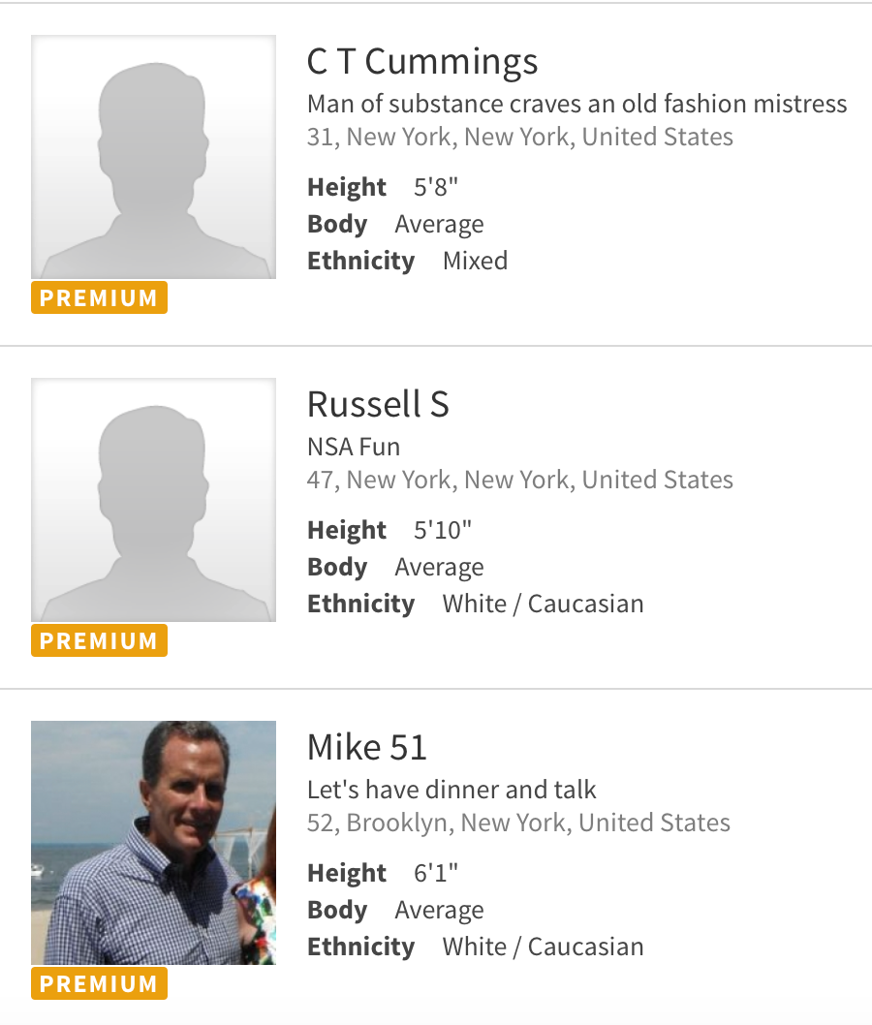The width and height of the screenshot is (872, 1025).
Task: Click Mixed ethnicity value for C T Cummings
Action: [x=475, y=261]
